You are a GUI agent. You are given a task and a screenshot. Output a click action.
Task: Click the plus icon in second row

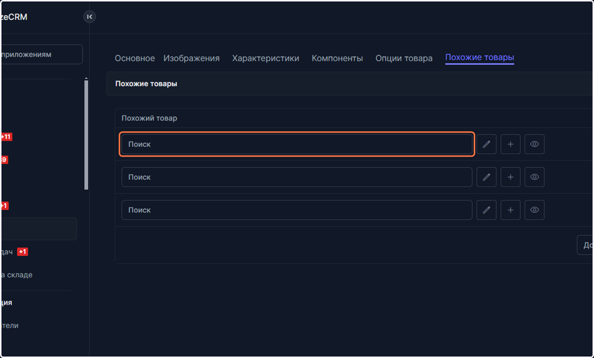tap(510, 177)
